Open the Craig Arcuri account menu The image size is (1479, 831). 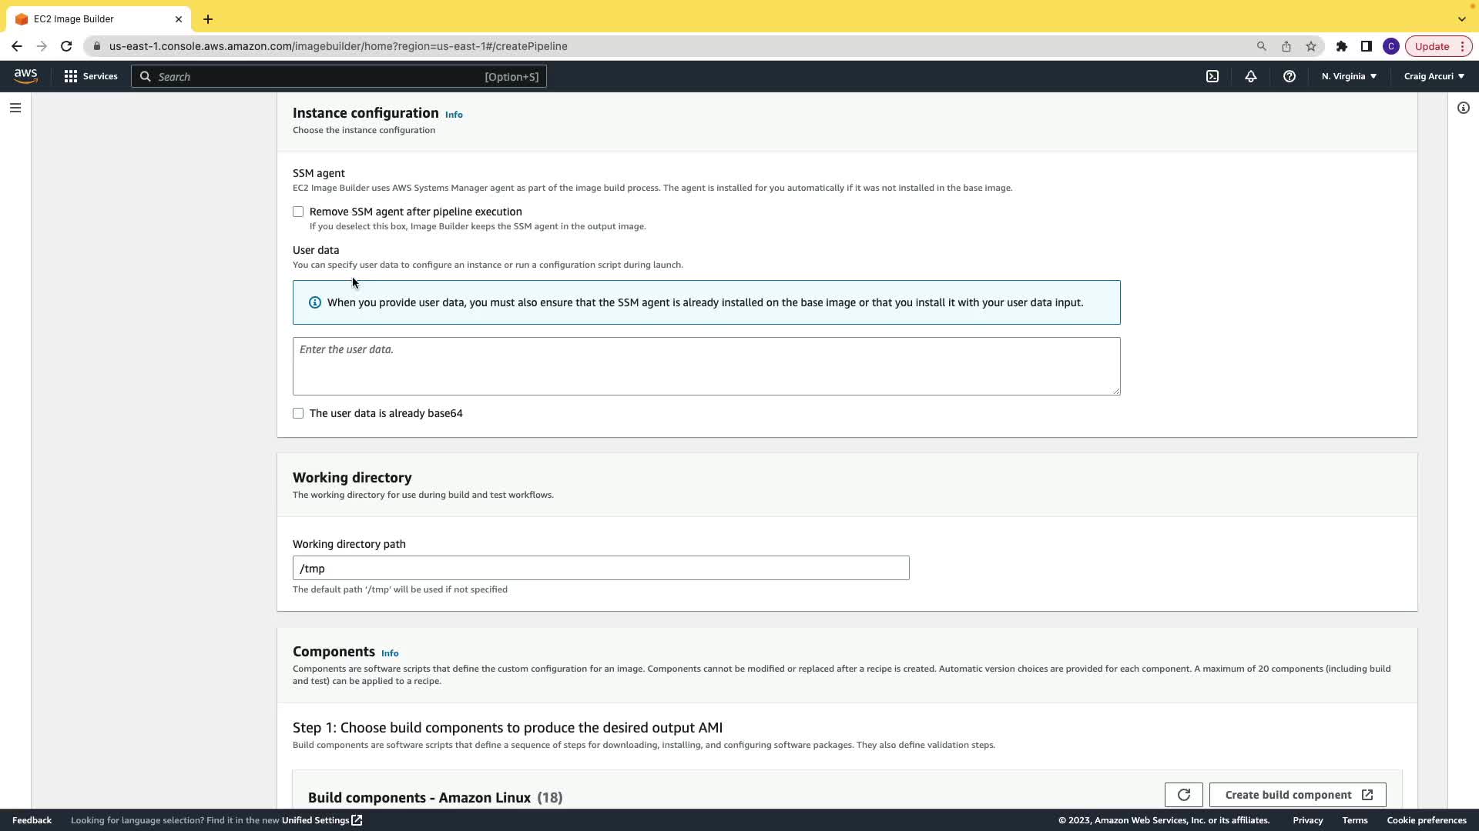tap(1434, 76)
